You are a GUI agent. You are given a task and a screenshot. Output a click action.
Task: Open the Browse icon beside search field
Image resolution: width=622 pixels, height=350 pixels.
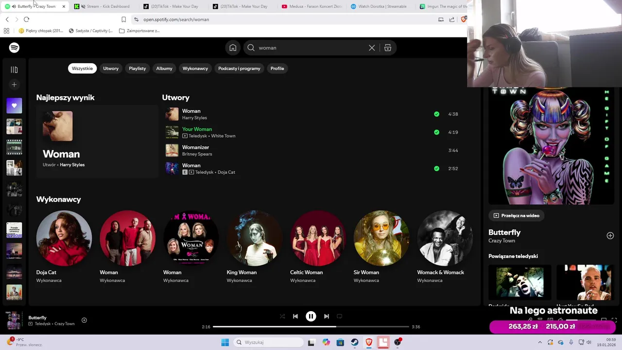pos(388,48)
